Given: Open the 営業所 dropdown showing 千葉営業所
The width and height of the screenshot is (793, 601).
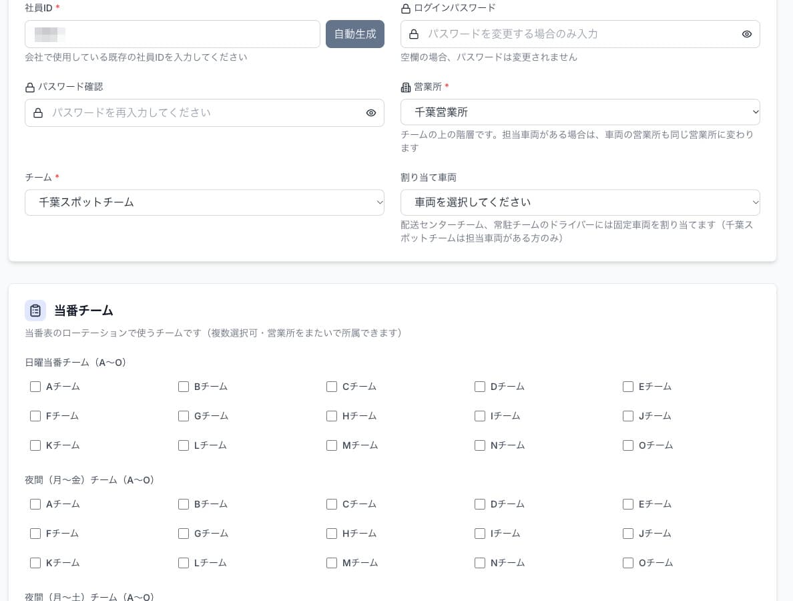Looking at the screenshot, I should coord(580,112).
